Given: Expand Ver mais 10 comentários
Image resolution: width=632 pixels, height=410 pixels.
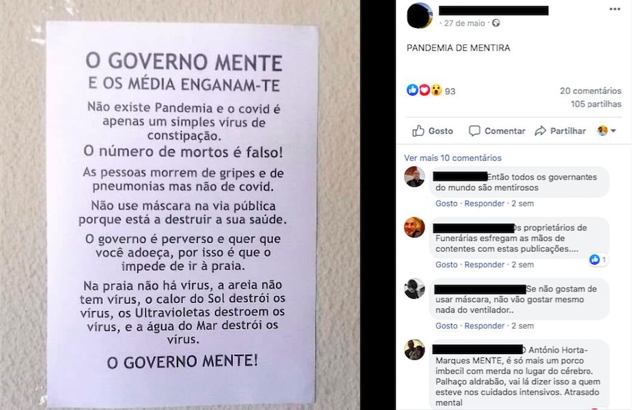Looking at the screenshot, I should click(x=453, y=158).
